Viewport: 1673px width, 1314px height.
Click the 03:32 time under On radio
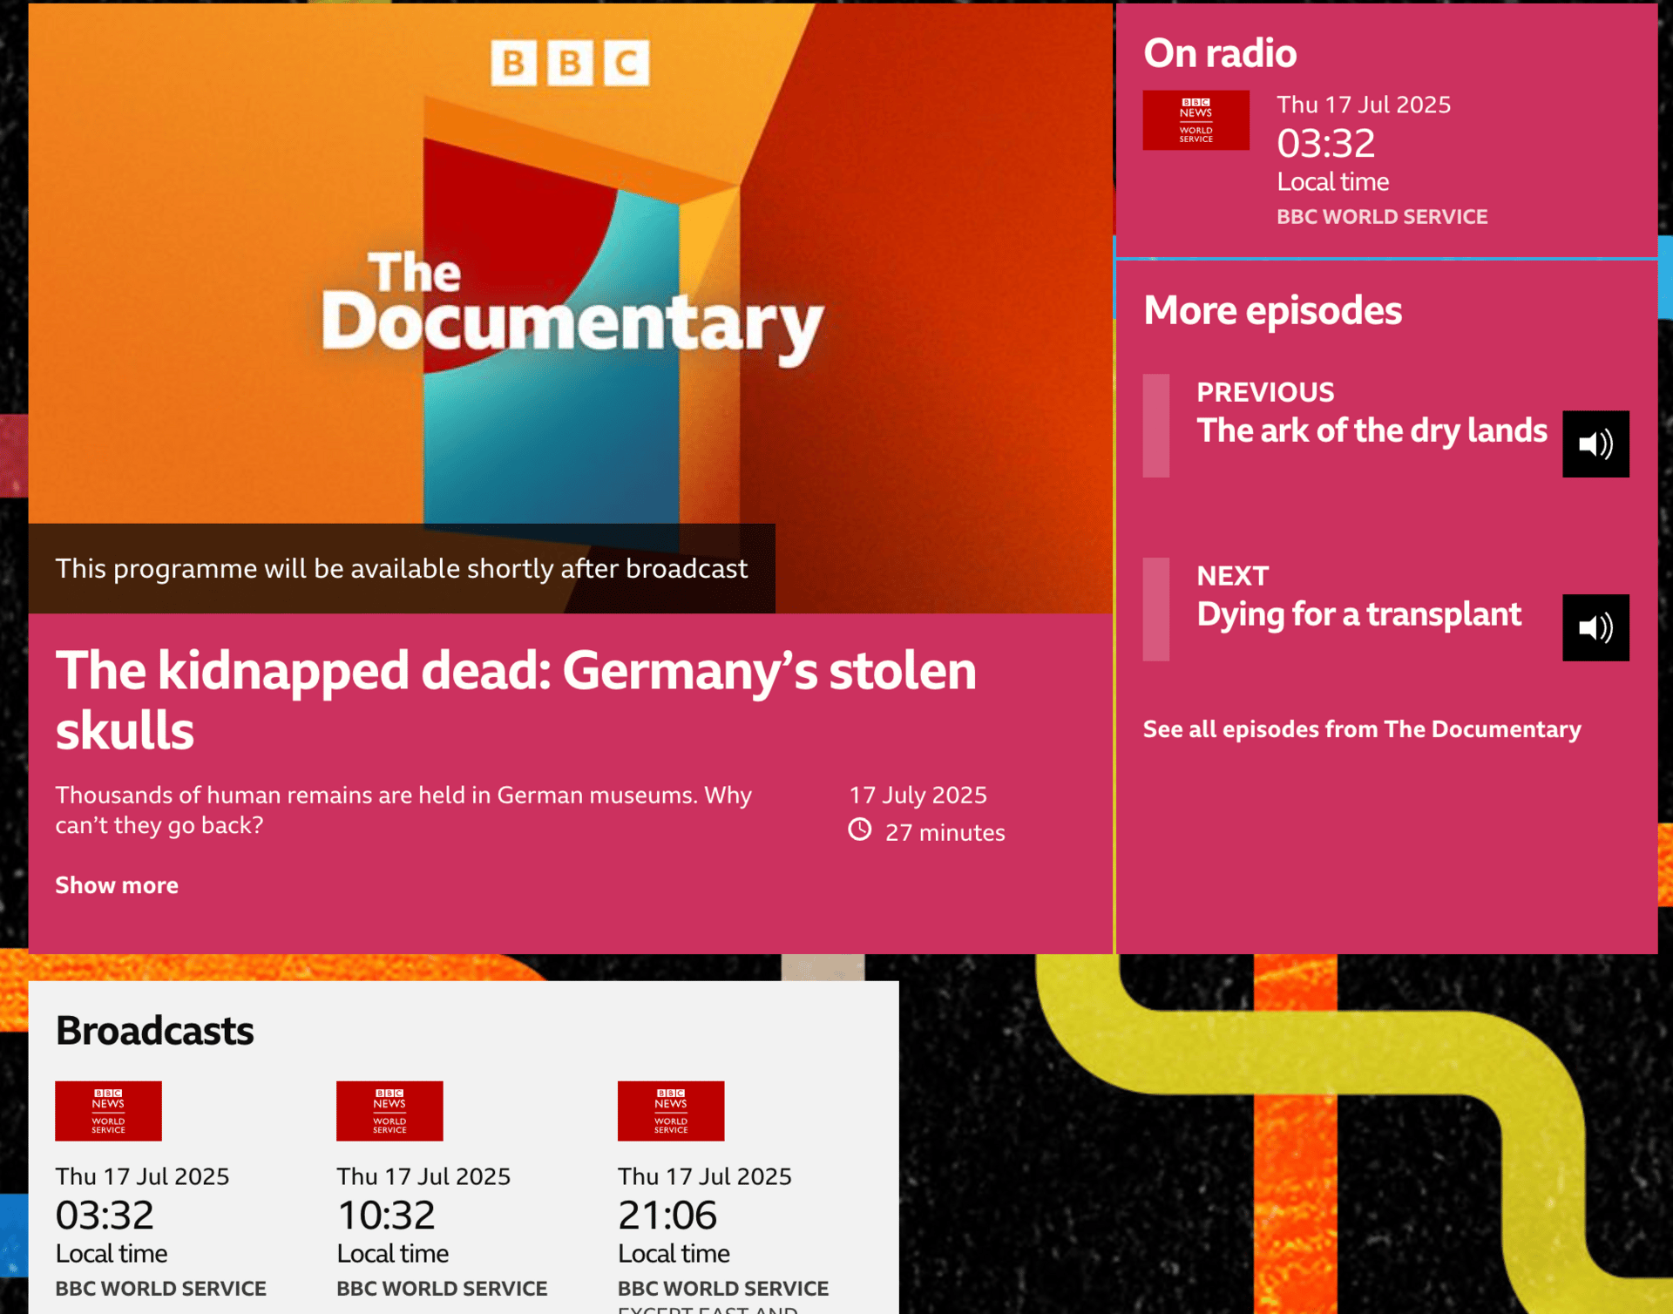[1325, 144]
